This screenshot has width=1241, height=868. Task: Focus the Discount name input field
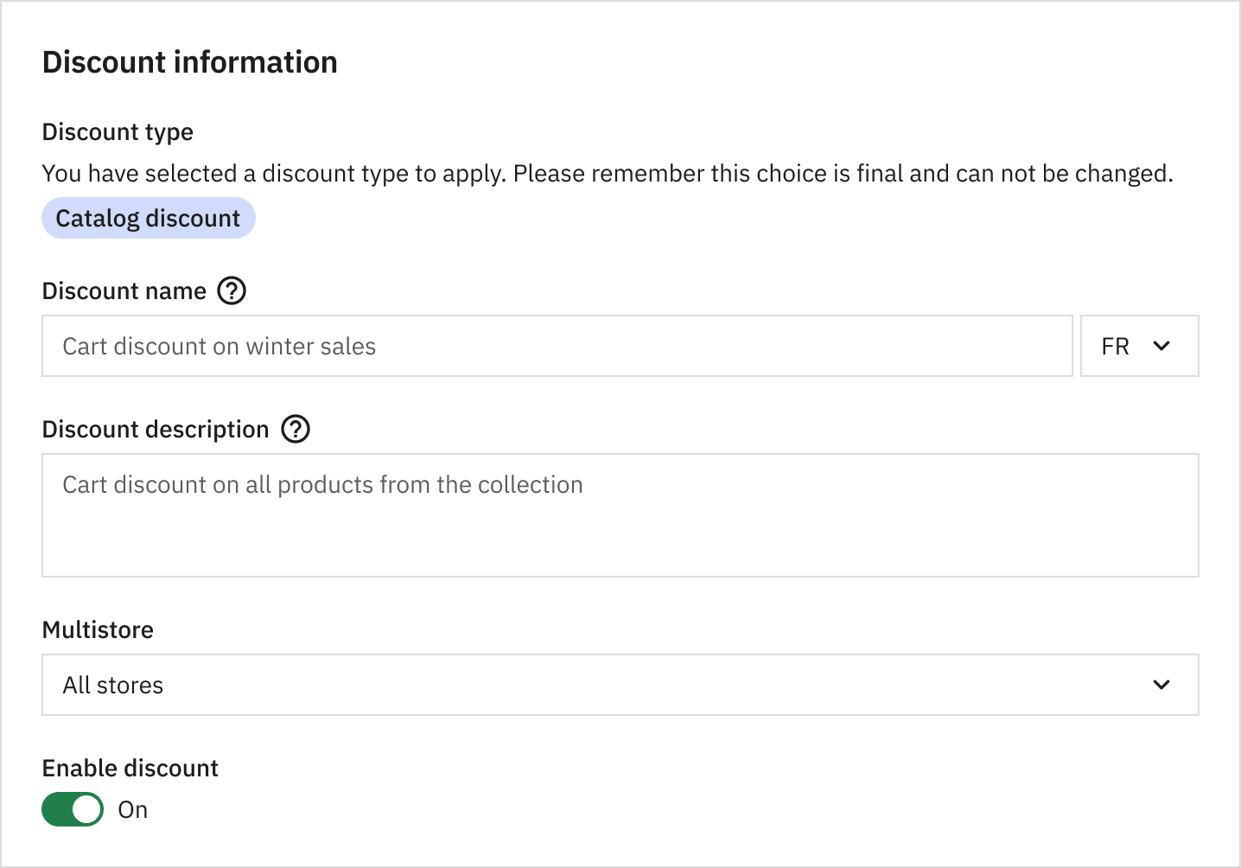(557, 346)
